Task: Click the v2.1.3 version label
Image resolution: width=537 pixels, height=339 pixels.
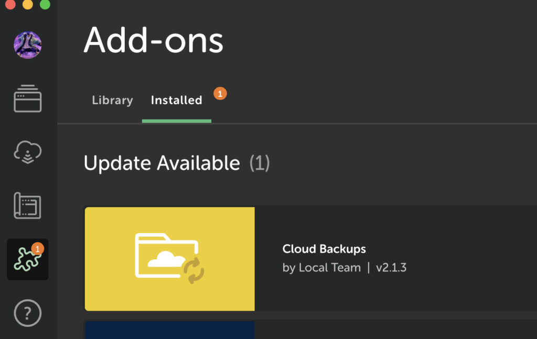Action: (391, 268)
